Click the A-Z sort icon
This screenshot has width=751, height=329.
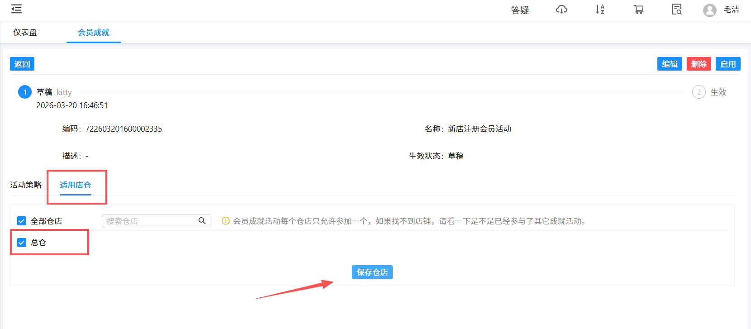pos(600,10)
